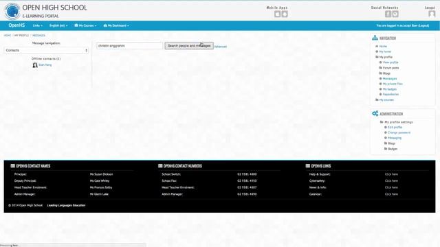
Task: Open the Contacts message navigation dropdown
Action: coord(46,50)
